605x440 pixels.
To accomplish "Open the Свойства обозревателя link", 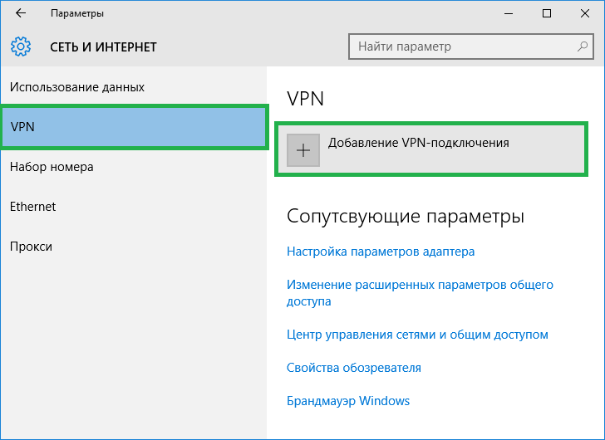I will [x=354, y=368].
